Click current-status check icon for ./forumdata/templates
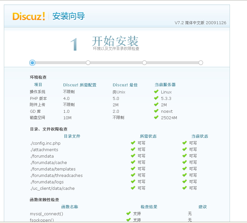 tap(185, 169)
